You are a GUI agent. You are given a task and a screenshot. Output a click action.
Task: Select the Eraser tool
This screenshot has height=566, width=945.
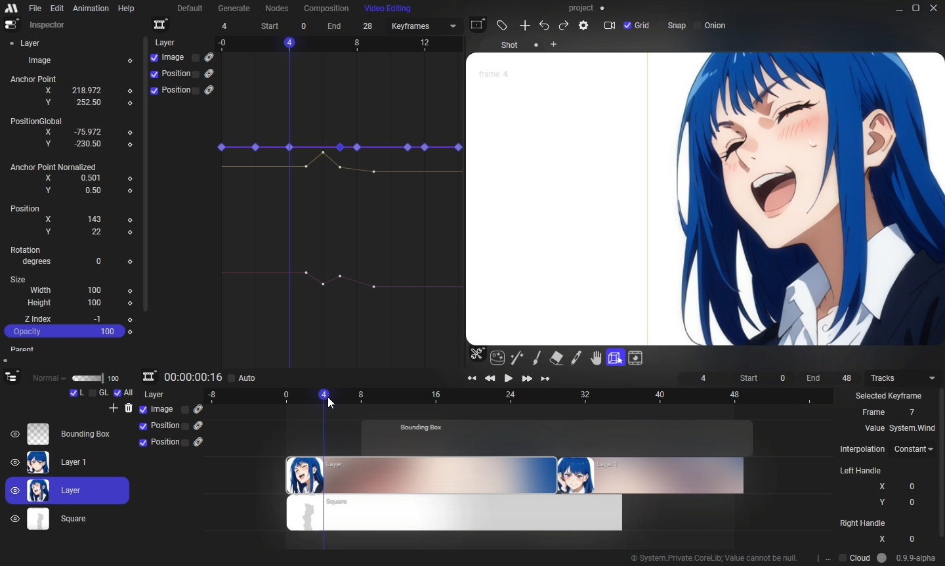pos(557,359)
